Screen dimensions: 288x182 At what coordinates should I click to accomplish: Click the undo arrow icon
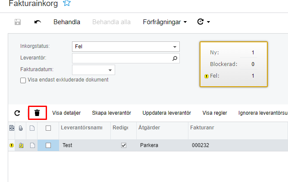[x=38, y=22]
